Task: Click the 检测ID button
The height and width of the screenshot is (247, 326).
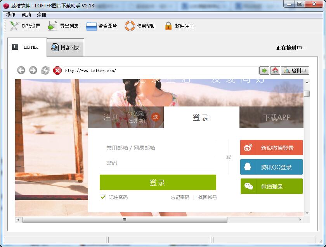Action: [x=295, y=70]
